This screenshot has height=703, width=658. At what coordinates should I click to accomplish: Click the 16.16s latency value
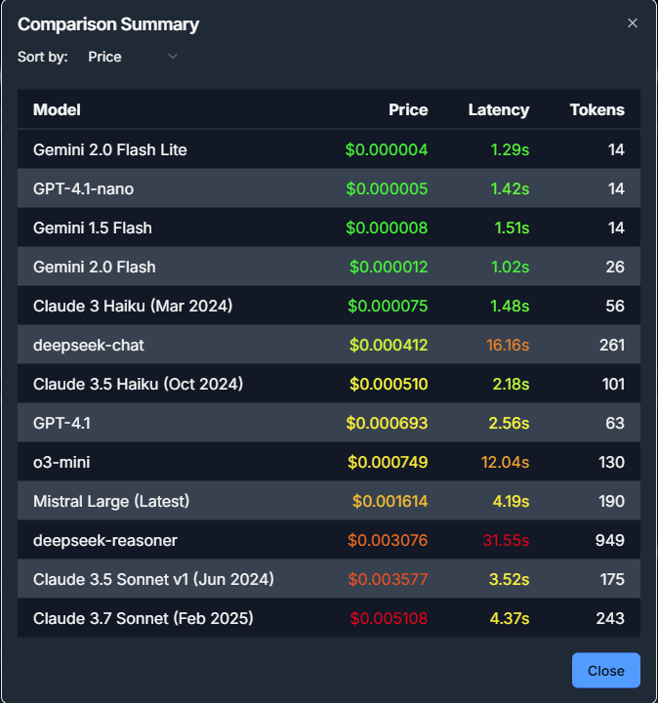508,345
